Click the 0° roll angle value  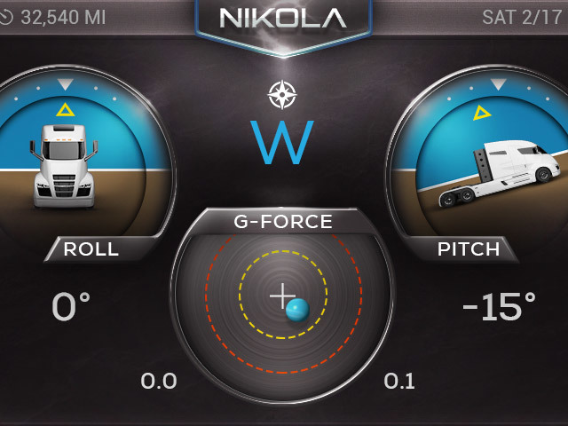pos(71,306)
